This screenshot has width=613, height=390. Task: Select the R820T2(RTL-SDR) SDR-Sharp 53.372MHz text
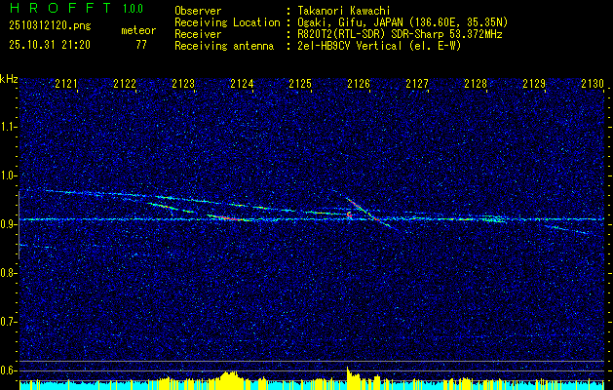tap(400, 34)
